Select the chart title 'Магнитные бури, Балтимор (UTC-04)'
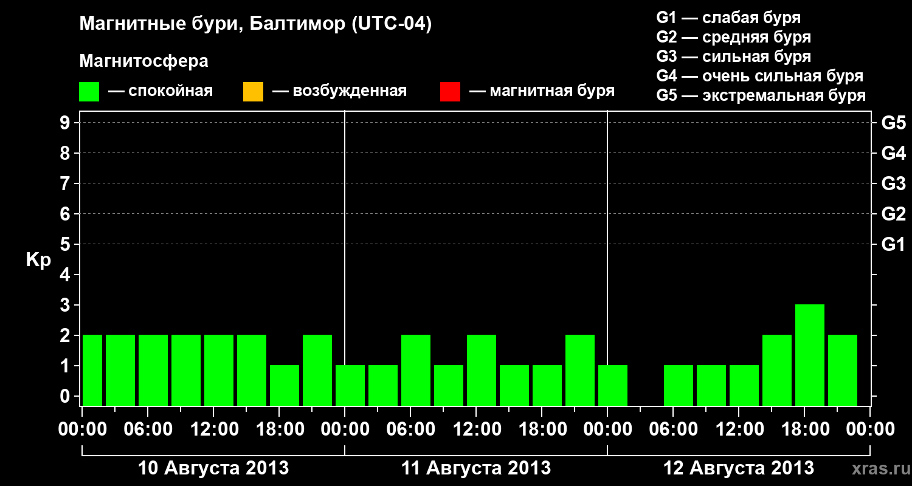Screen dimensions: 912x486 tap(255, 24)
